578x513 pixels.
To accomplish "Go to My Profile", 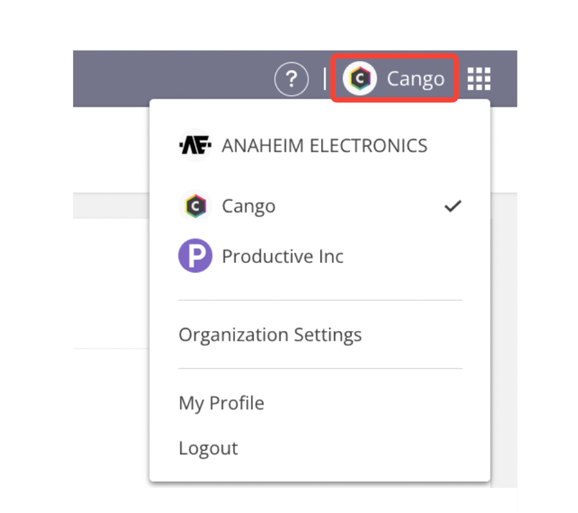I will (x=222, y=403).
